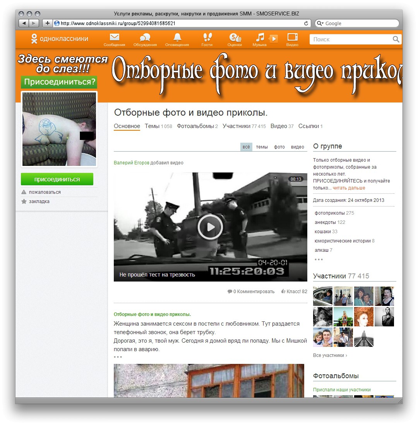Click the Присоединиться? banner button
418x425 pixels.
(59, 82)
